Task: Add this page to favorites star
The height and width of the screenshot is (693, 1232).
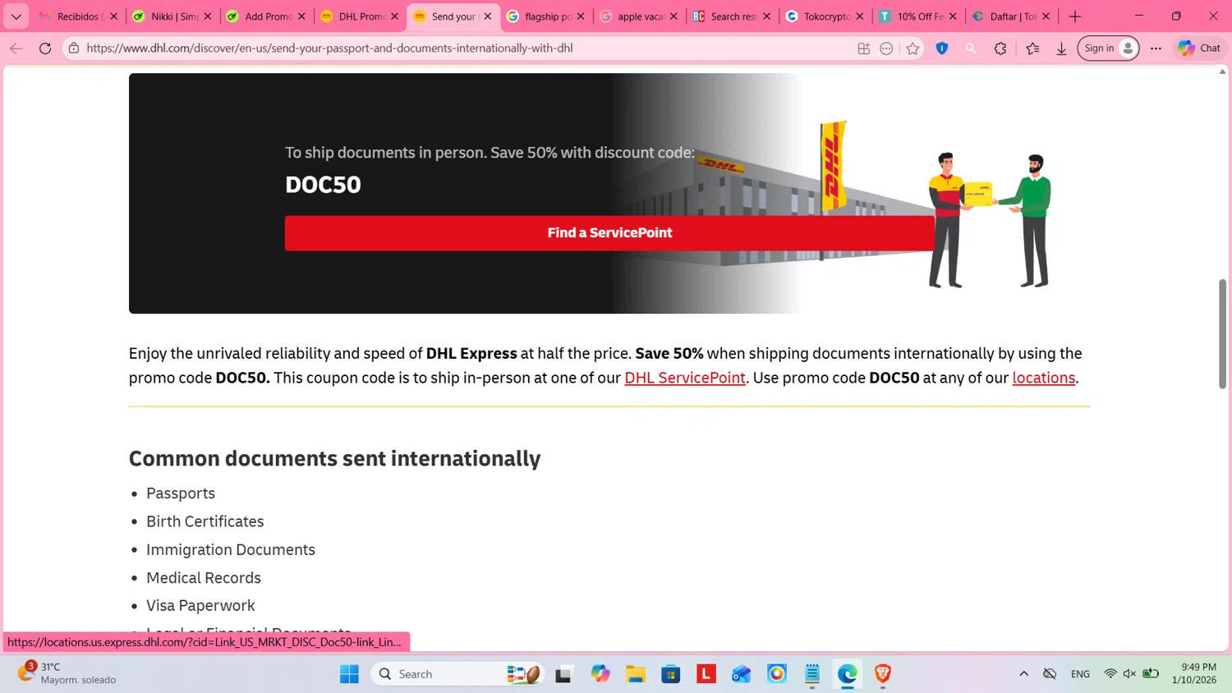Action: [x=913, y=48]
